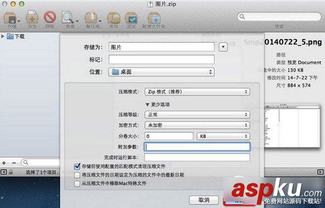
Task: Click the plus button below the sidebar
Action: 4,163
